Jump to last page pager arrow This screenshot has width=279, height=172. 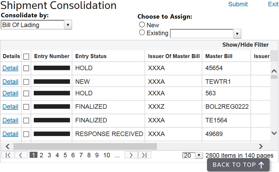[144, 155]
